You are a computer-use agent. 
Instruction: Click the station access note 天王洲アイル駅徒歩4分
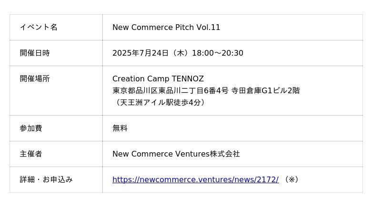160,102
